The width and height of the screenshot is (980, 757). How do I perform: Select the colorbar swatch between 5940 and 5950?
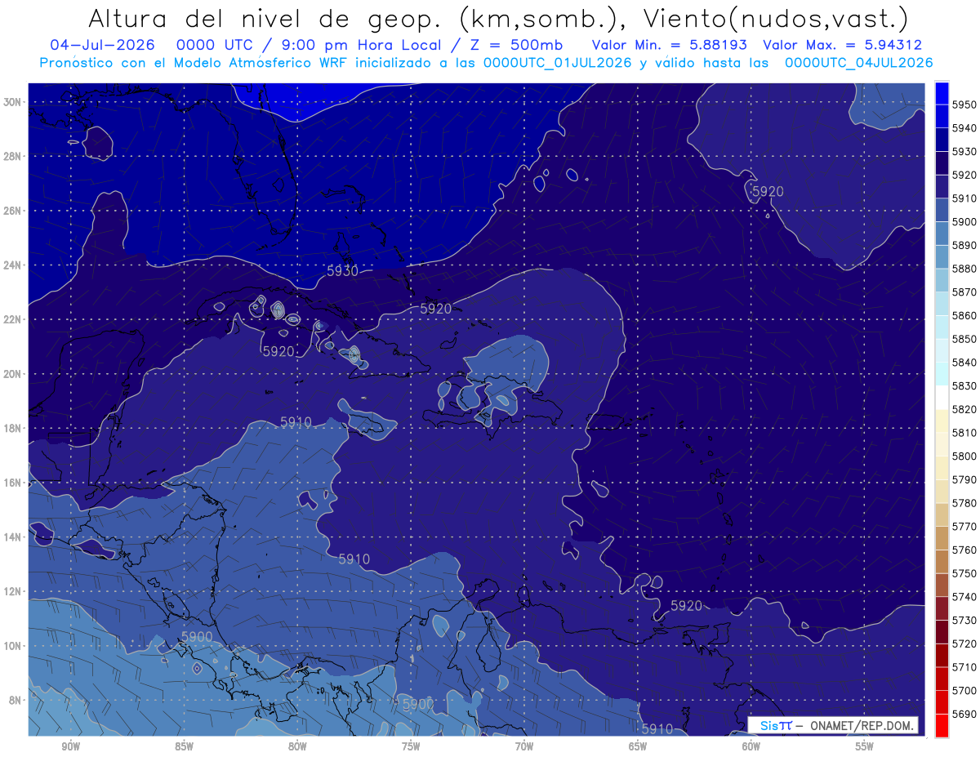click(x=942, y=116)
